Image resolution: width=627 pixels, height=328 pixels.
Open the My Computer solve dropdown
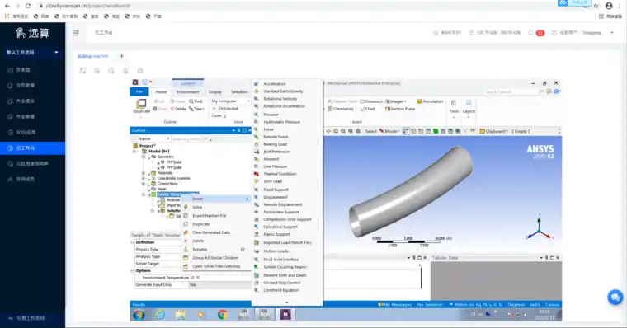[230, 101]
